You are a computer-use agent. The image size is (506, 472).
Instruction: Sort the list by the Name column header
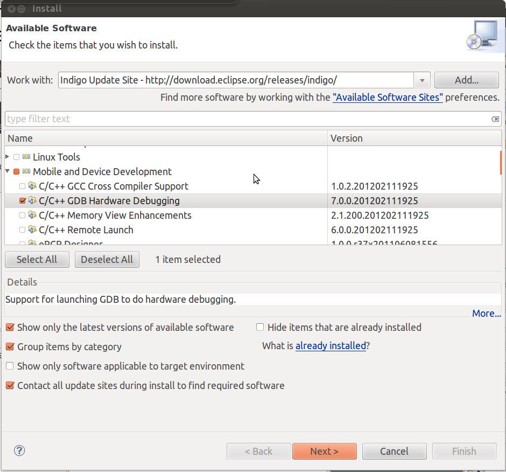[x=166, y=138]
